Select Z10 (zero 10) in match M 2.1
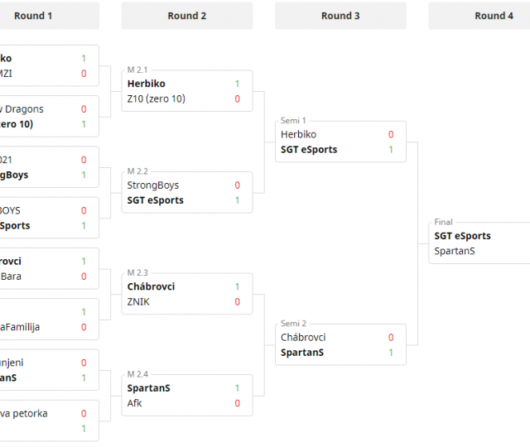Viewport: 530px width, 447px height. click(x=156, y=99)
